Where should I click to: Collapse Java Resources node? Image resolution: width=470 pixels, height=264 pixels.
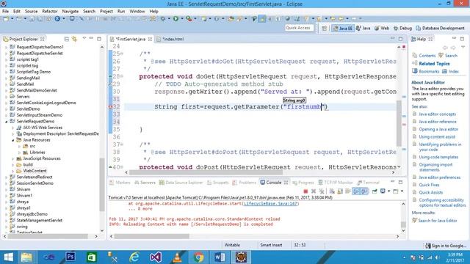point(13,140)
